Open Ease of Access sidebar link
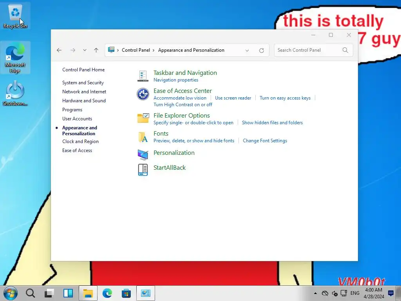 pyautogui.click(x=77, y=150)
